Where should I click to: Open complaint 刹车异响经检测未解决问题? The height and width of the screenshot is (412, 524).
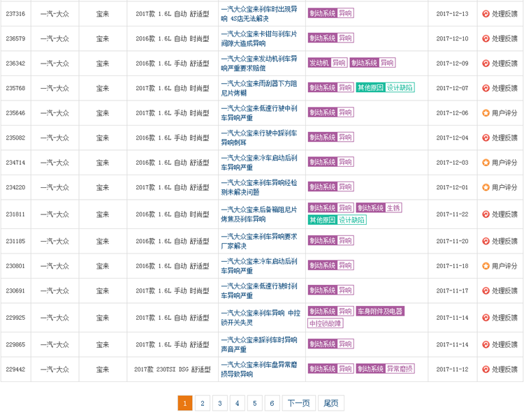(259, 187)
